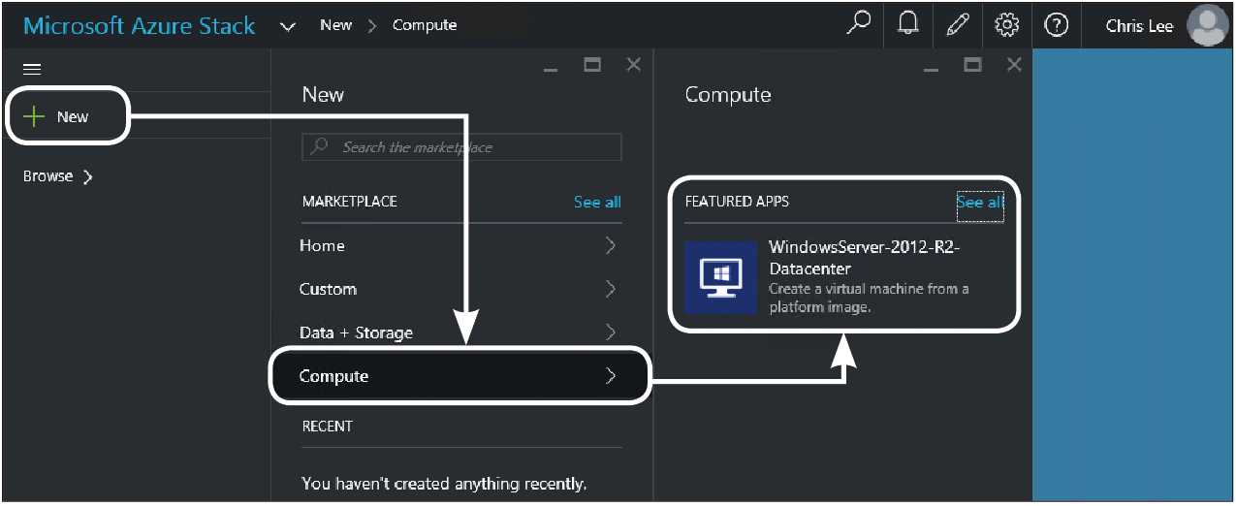Open the Home marketplace category
The image size is (1236, 506).
pos(461,246)
